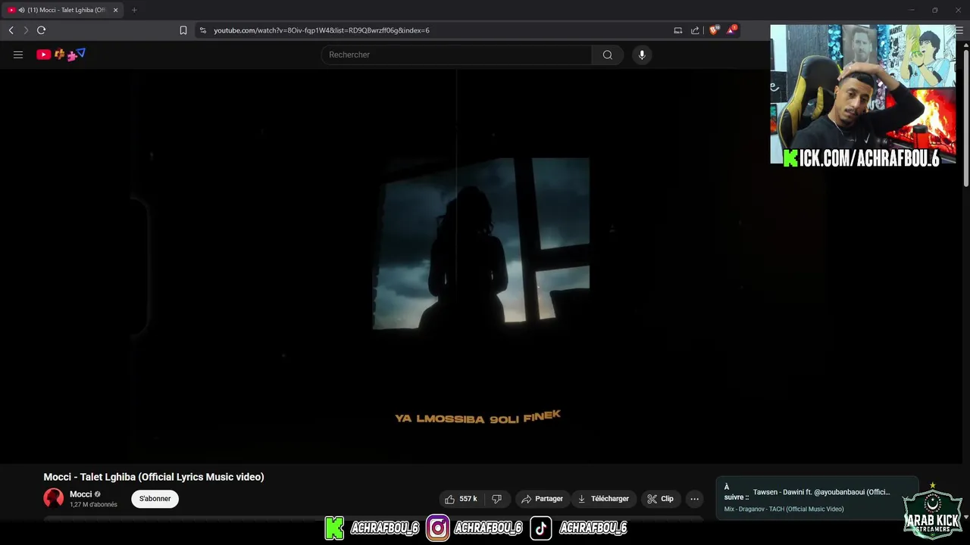Click the Télécharger download button
The height and width of the screenshot is (545, 970).
click(603, 499)
